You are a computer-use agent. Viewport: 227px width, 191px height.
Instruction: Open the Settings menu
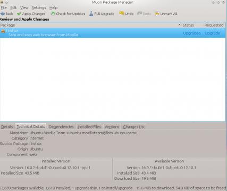click(39, 7)
